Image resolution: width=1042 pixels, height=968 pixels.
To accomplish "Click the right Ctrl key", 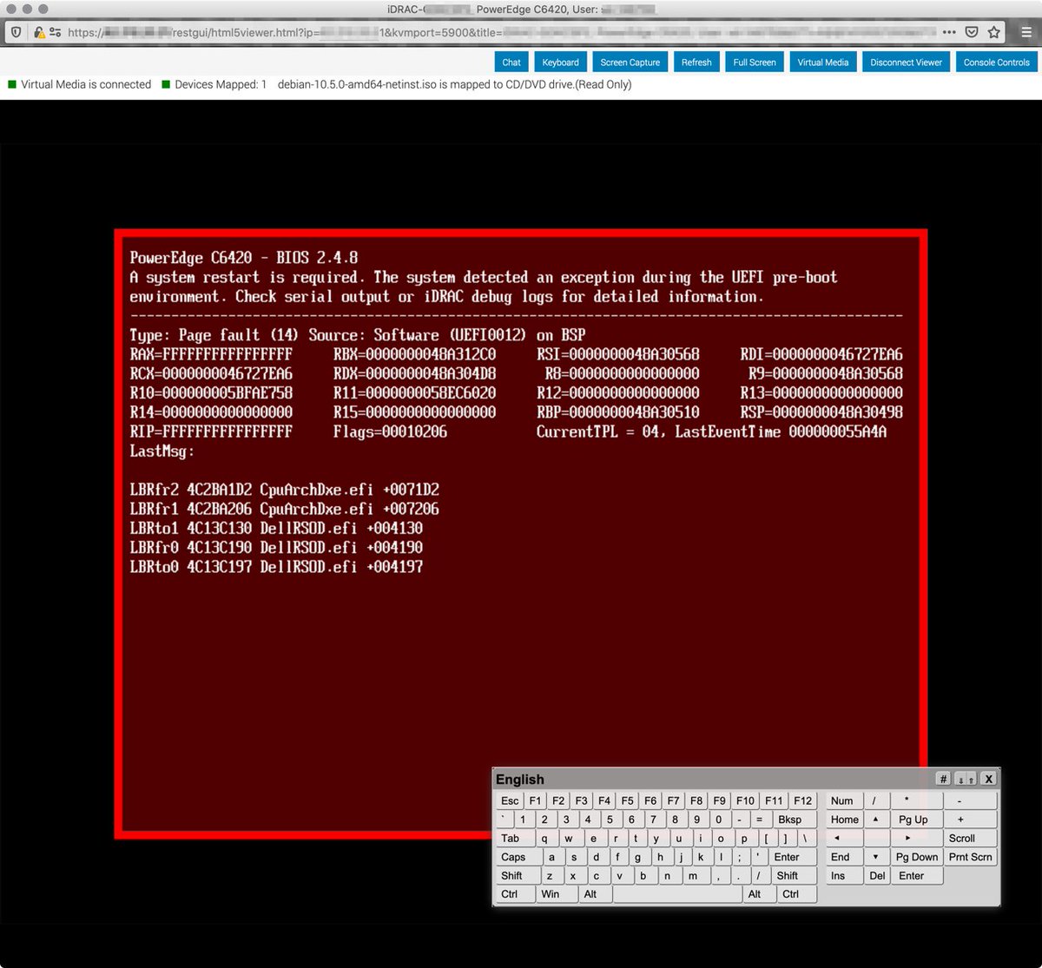I will point(796,894).
